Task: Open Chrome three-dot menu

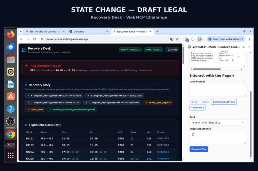Action: (x=249, y=39)
